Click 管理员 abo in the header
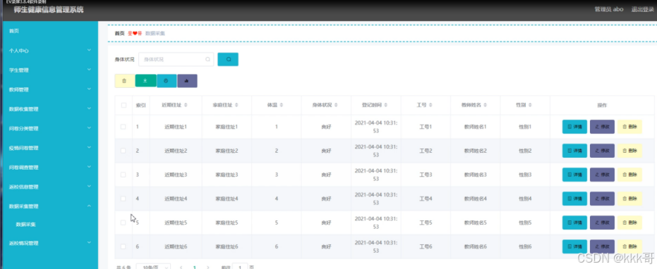657x269 pixels. [x=609, y=9]
